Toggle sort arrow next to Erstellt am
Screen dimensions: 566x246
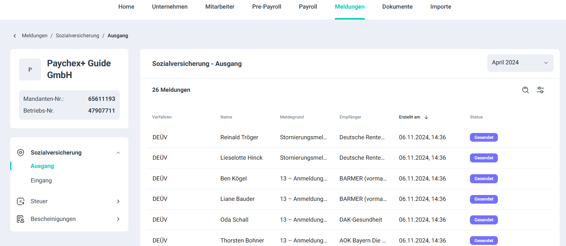click(426, 117)
